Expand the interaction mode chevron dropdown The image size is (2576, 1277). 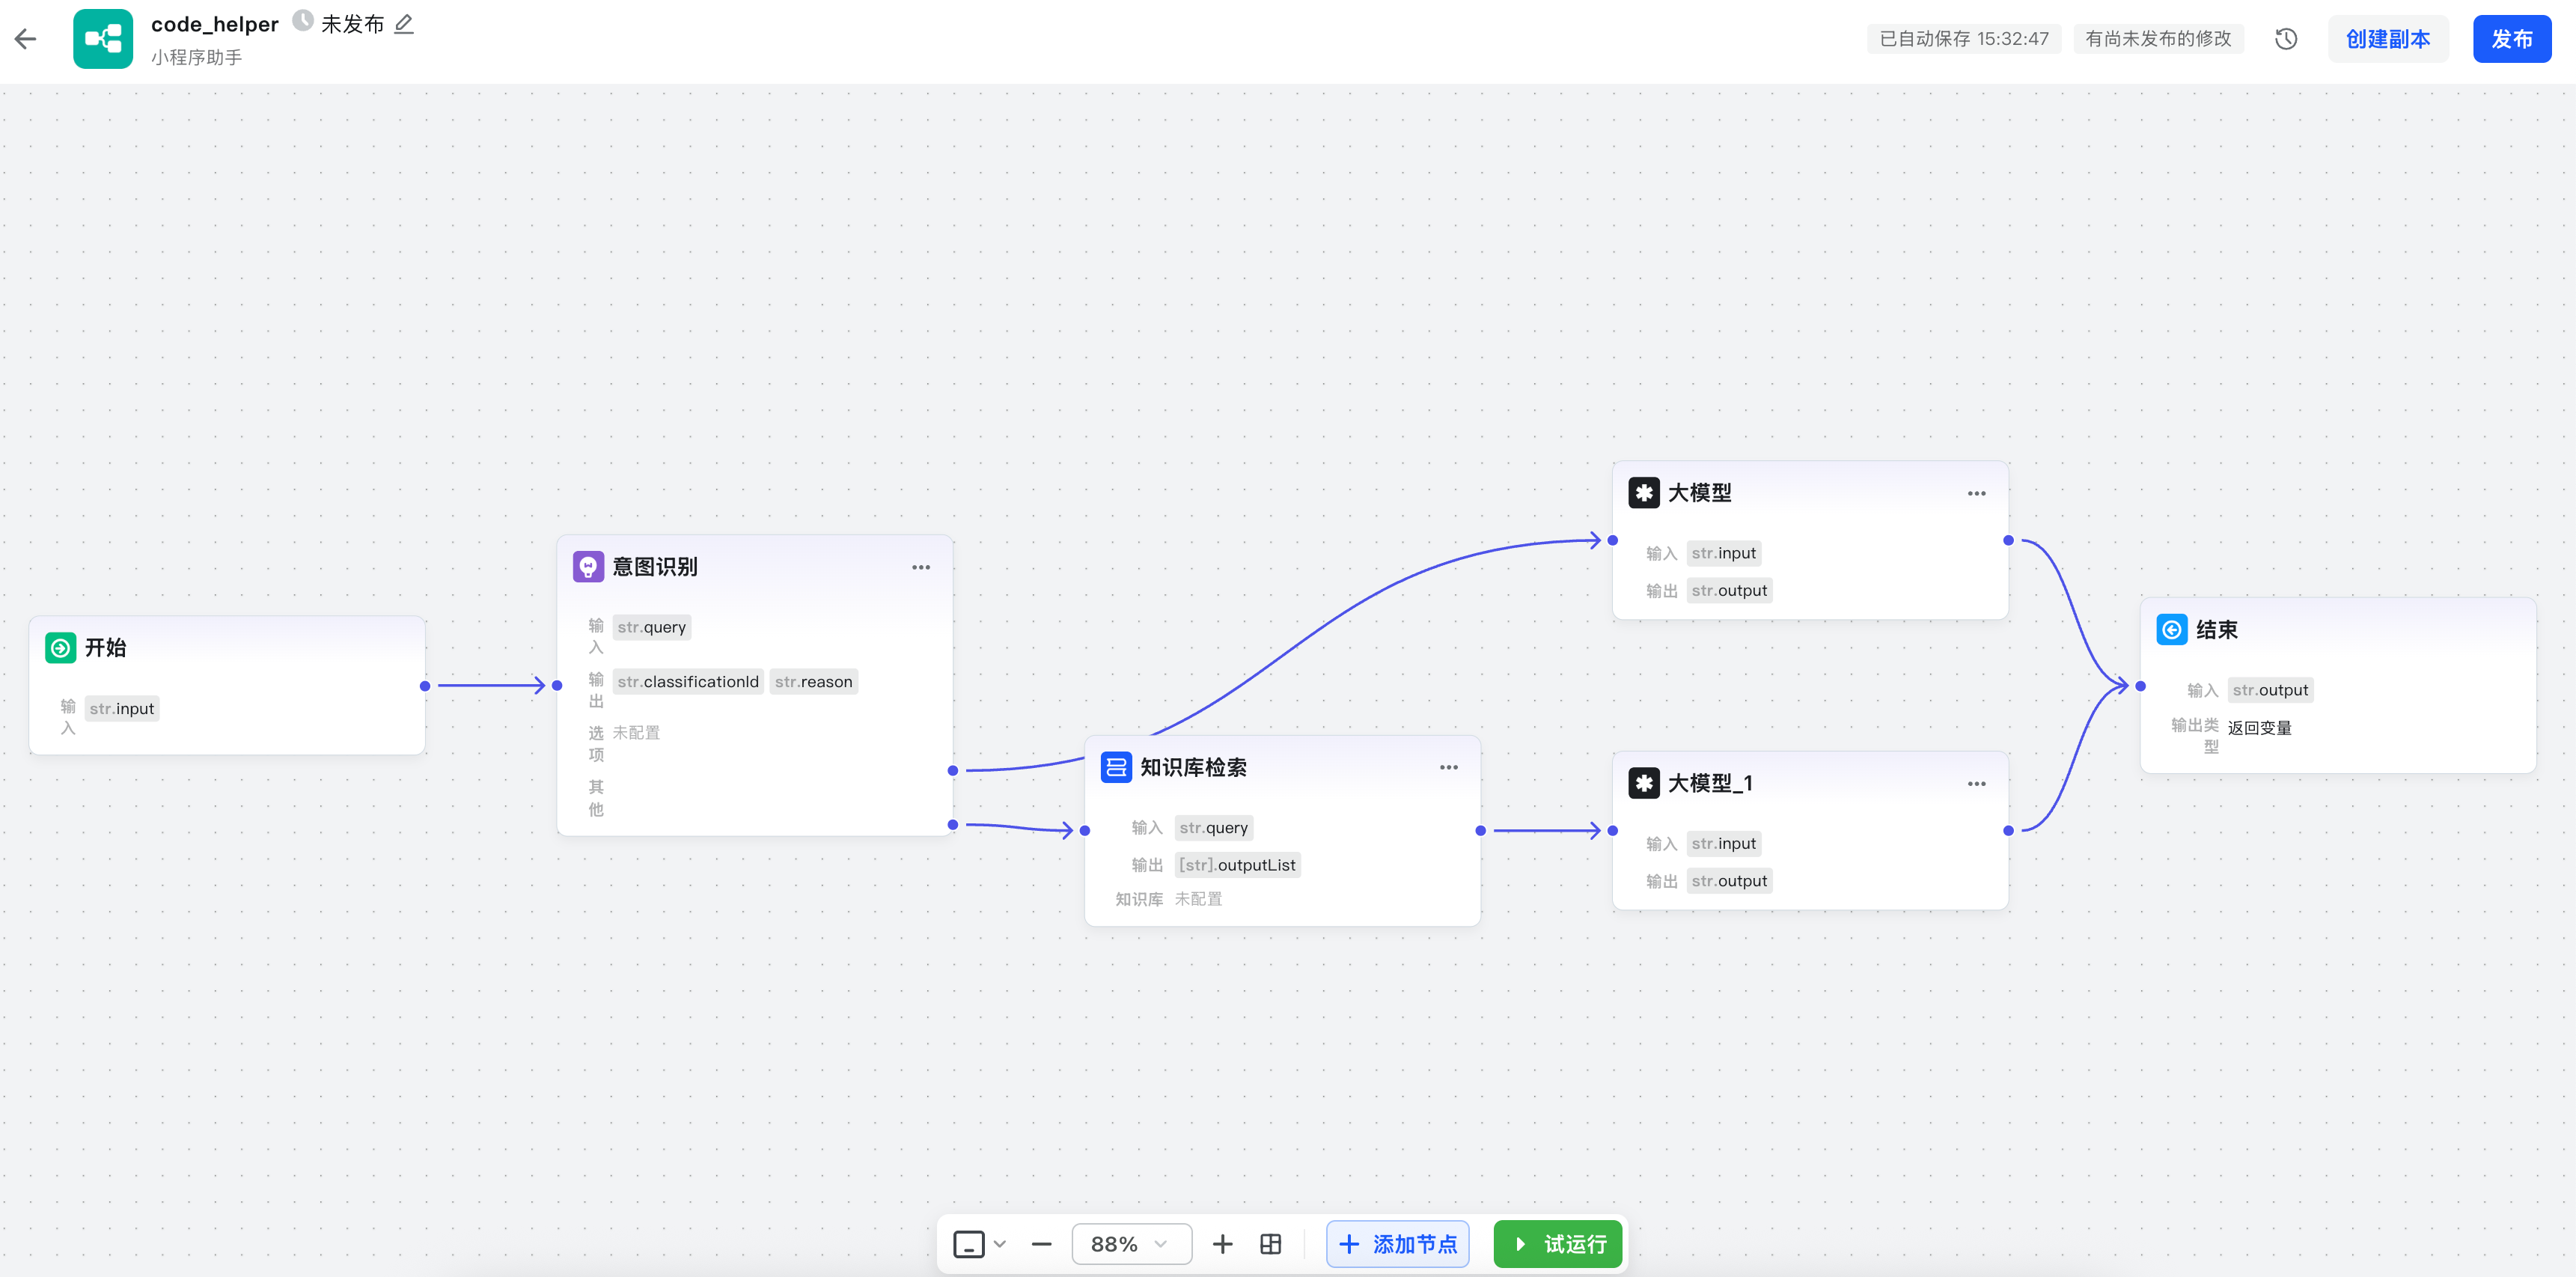pyautogui.click(x=1000, y=1244)
